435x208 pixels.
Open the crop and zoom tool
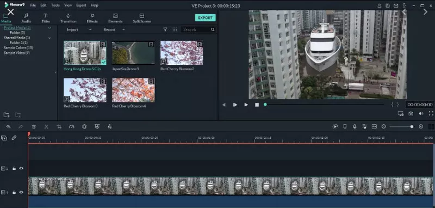[x=59, y=127]
